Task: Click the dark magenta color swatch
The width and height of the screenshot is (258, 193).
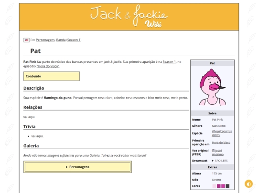Action: point(218,186)
